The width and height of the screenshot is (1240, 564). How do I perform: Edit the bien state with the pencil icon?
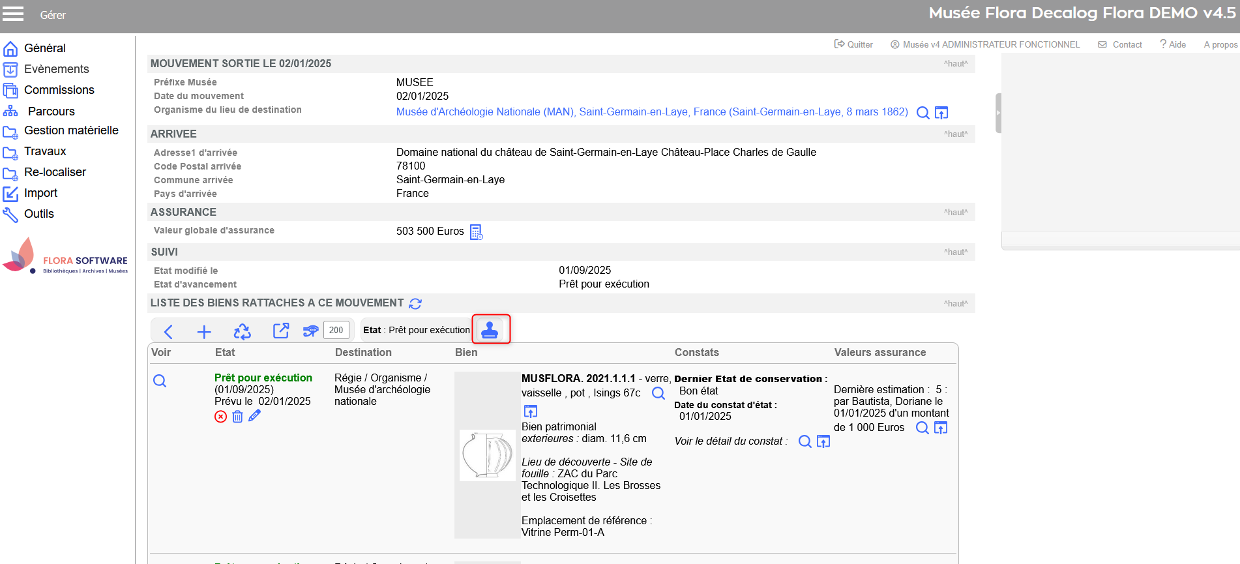point(255,416)
